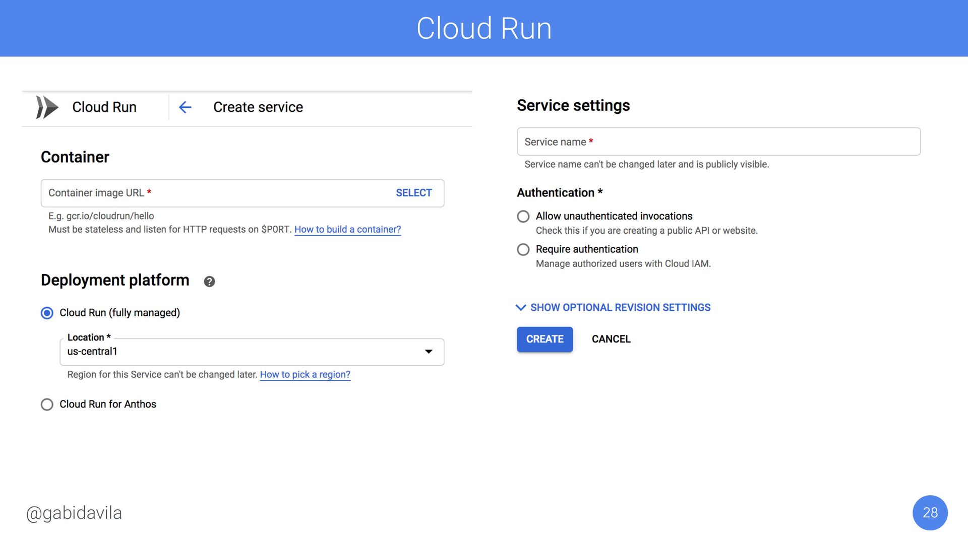Image resolution: width=968 pixels, height=544 pixels.
Task: Choose Require authentication radio button
Action: click(523, 250)
